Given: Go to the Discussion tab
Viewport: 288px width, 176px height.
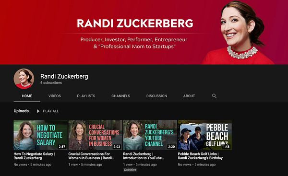Looking at the screenshot, I should click(156, 96).
